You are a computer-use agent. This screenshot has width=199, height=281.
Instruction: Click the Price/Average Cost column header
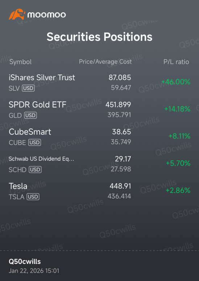(105, 62)
